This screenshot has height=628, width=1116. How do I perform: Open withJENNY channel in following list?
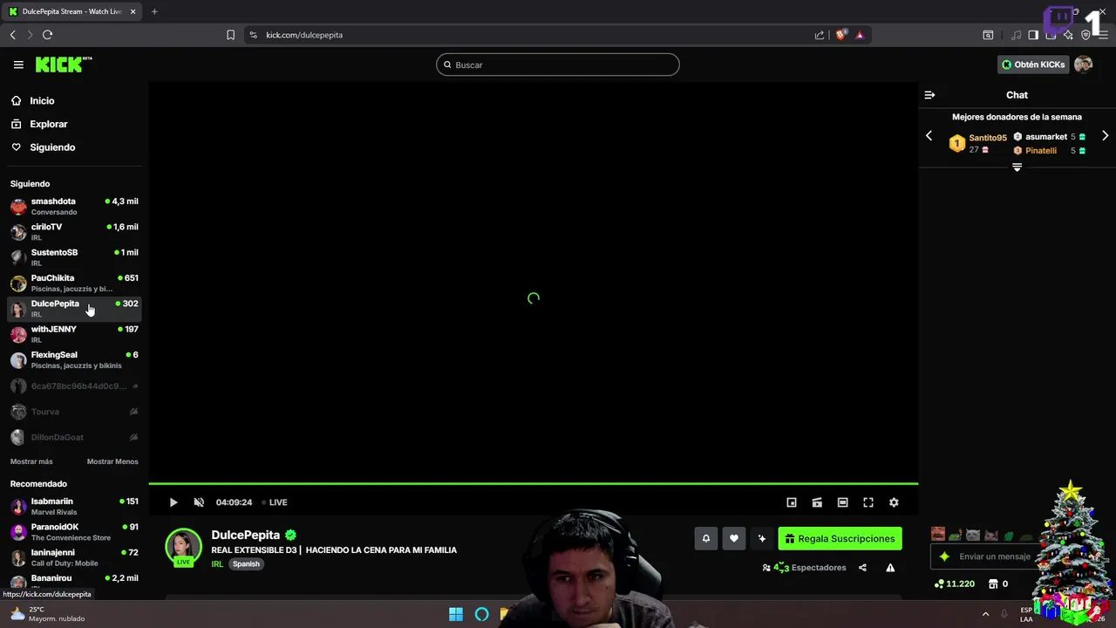coord(74,334)
